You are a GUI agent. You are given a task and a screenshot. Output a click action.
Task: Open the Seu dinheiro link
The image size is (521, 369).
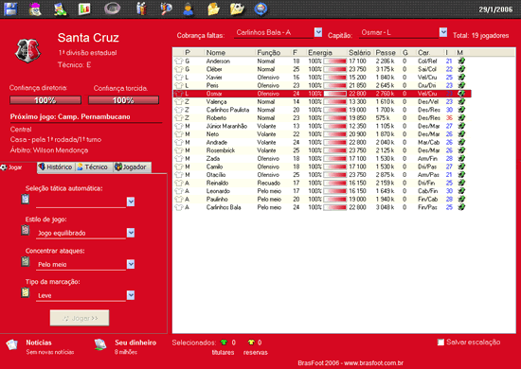(x=135, y=343)
